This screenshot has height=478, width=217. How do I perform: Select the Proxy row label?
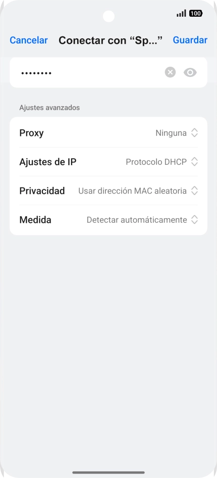coord(31,133)
